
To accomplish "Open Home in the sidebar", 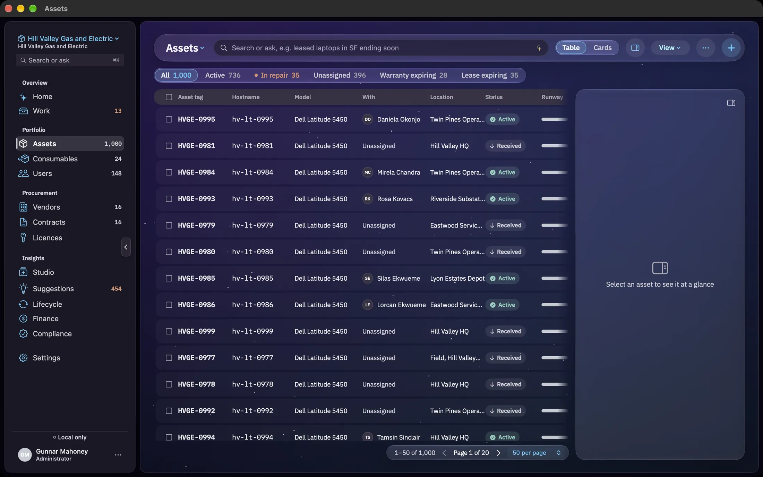I will coord(70,96).
